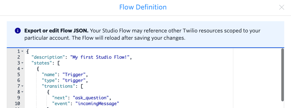Place cursor in "ask_question" value
291x108 pixels.
pyautogui.click(x=91, y=98)
